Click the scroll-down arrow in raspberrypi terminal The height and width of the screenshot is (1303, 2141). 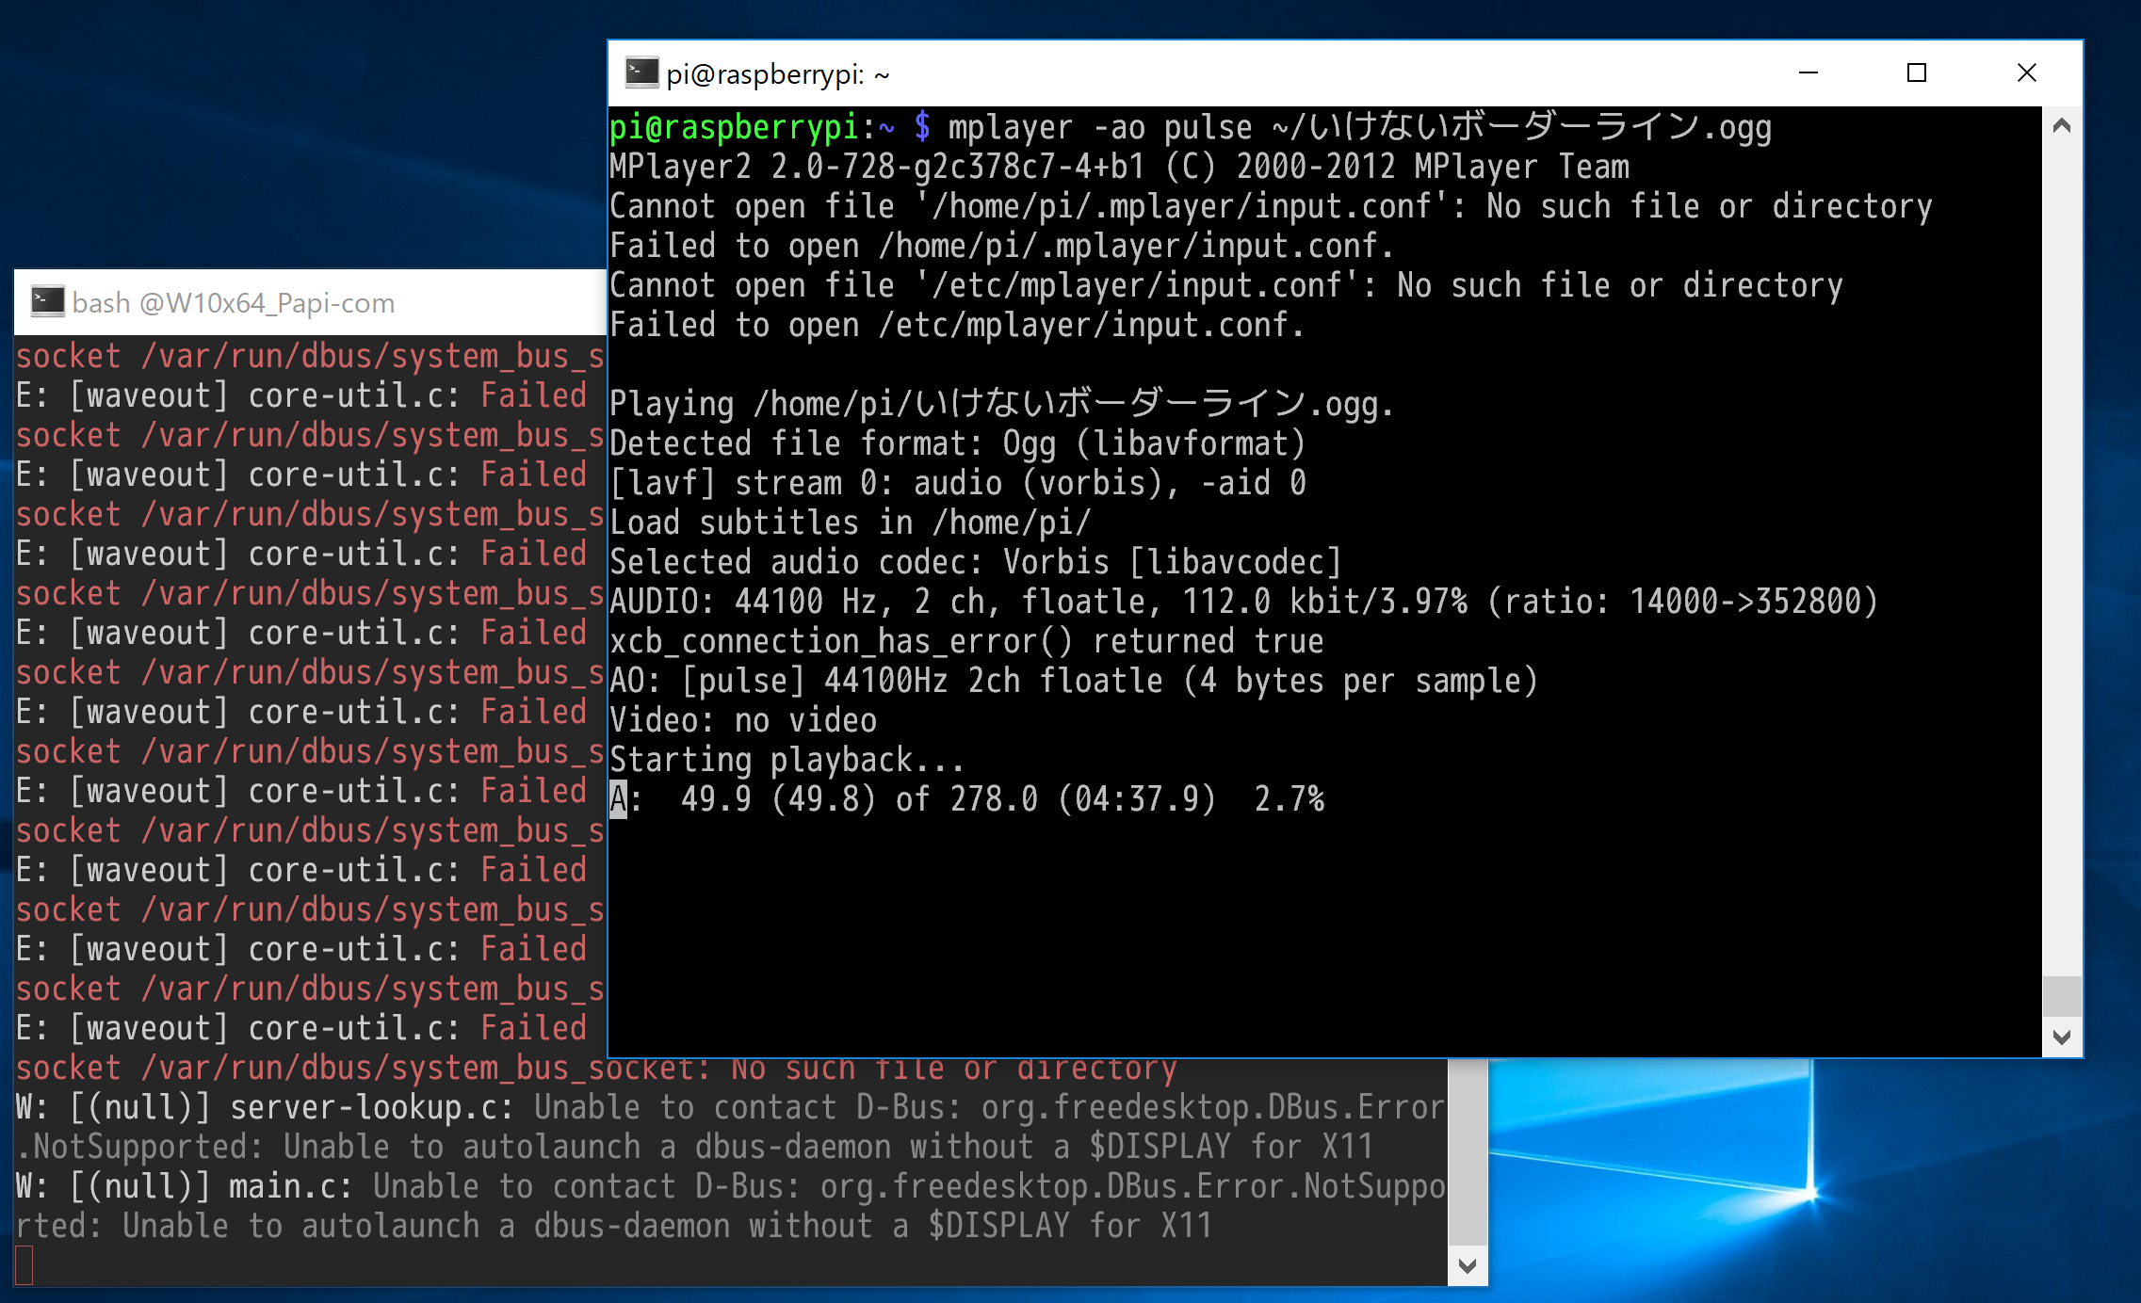click(x=2061, y=1037)
